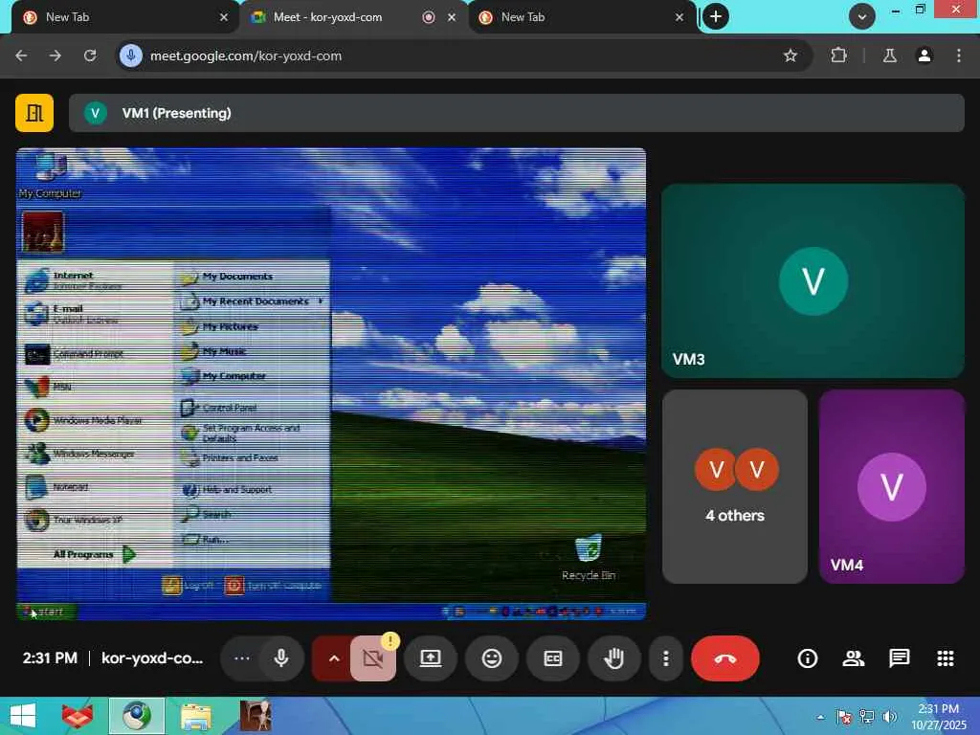Reload the Meet page
Screen dimensions: 980x735
point(90,56)
